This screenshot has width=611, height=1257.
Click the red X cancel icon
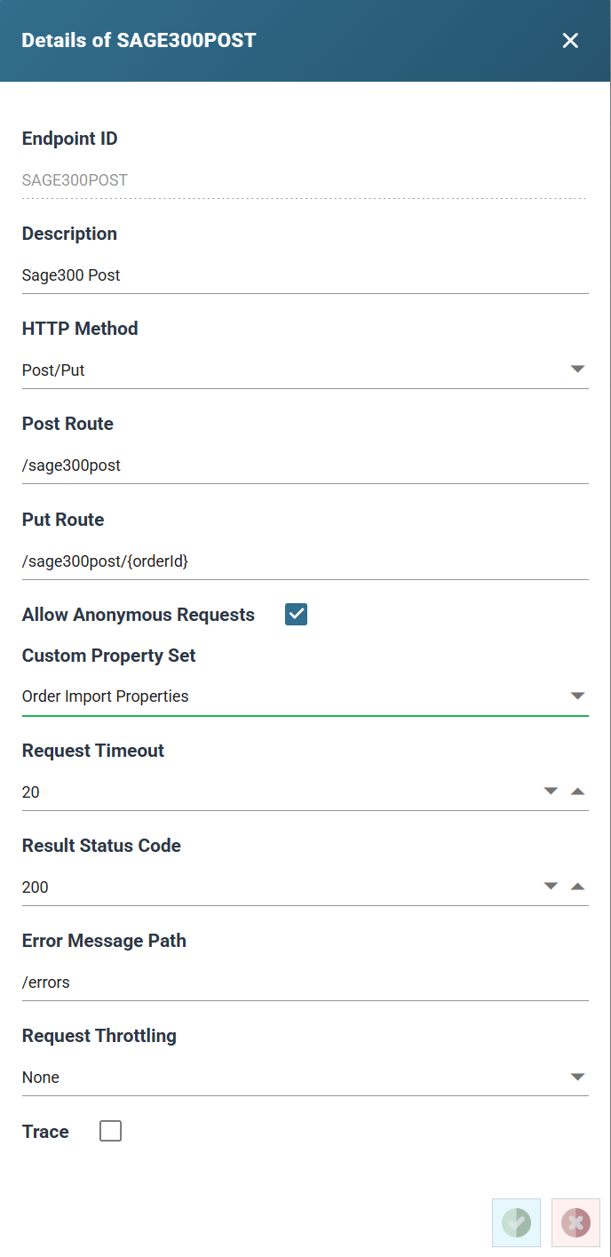point(575,1222)
